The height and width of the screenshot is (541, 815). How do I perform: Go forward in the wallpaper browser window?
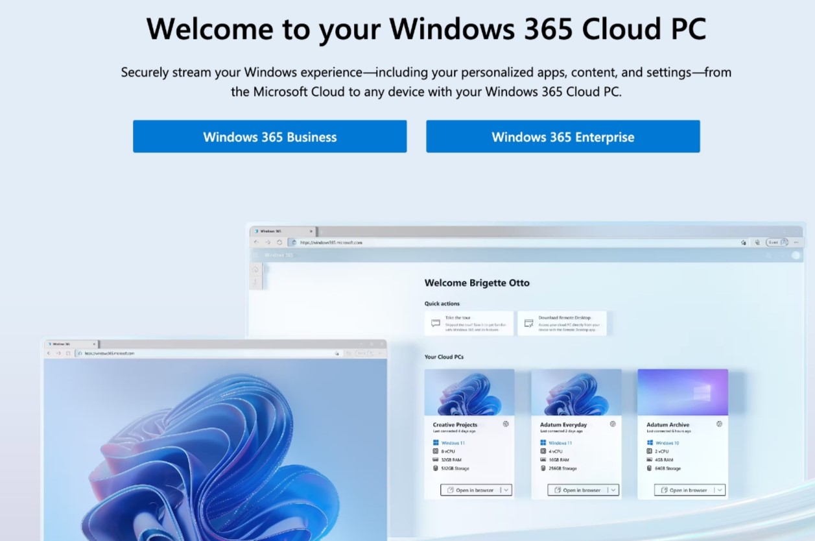58,353
